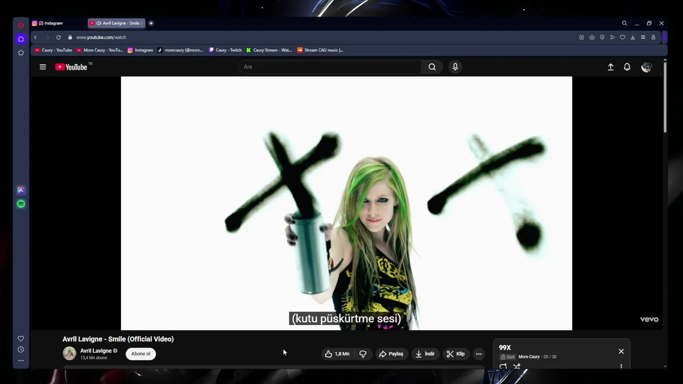The width and height of the screenshot is (683, 384).
Task: Download video with İndir button
Action: pos(425,354)
